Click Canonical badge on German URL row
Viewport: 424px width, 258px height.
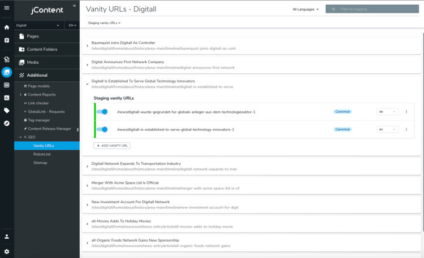point(343,112)
